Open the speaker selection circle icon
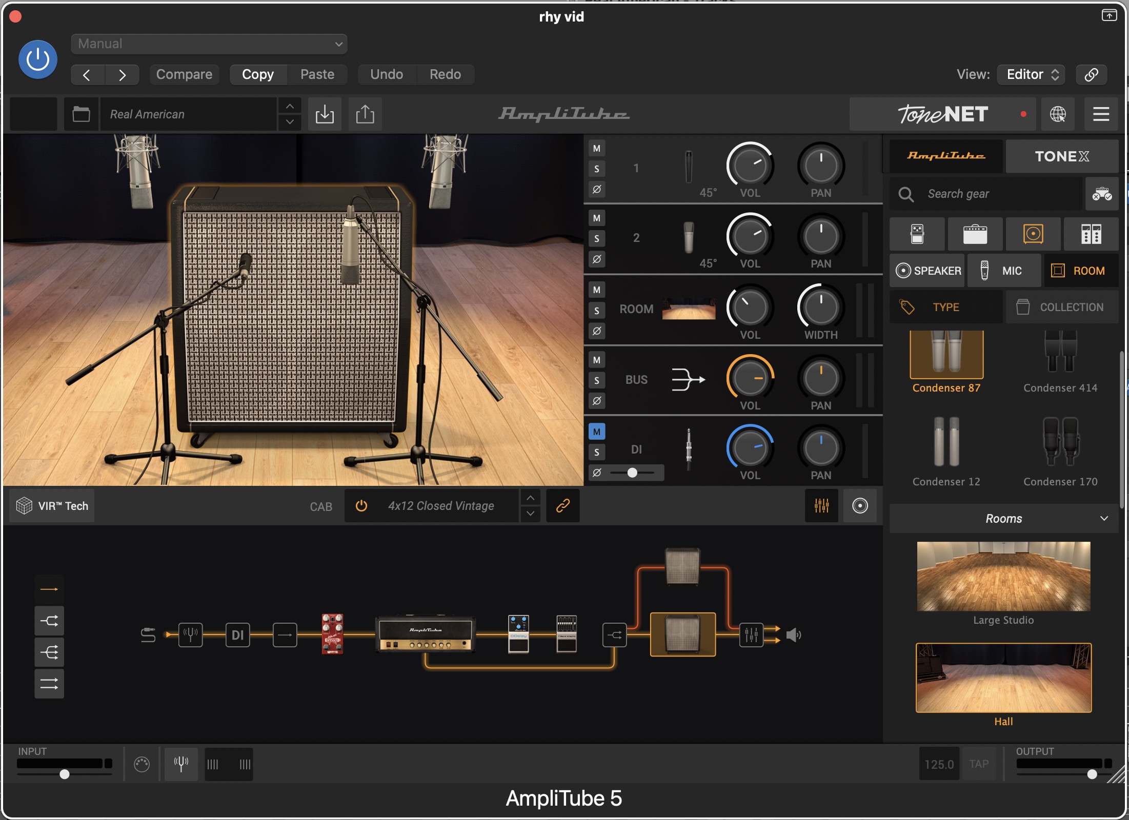Viewport: 1129px width, 820px height. (860, 506)
